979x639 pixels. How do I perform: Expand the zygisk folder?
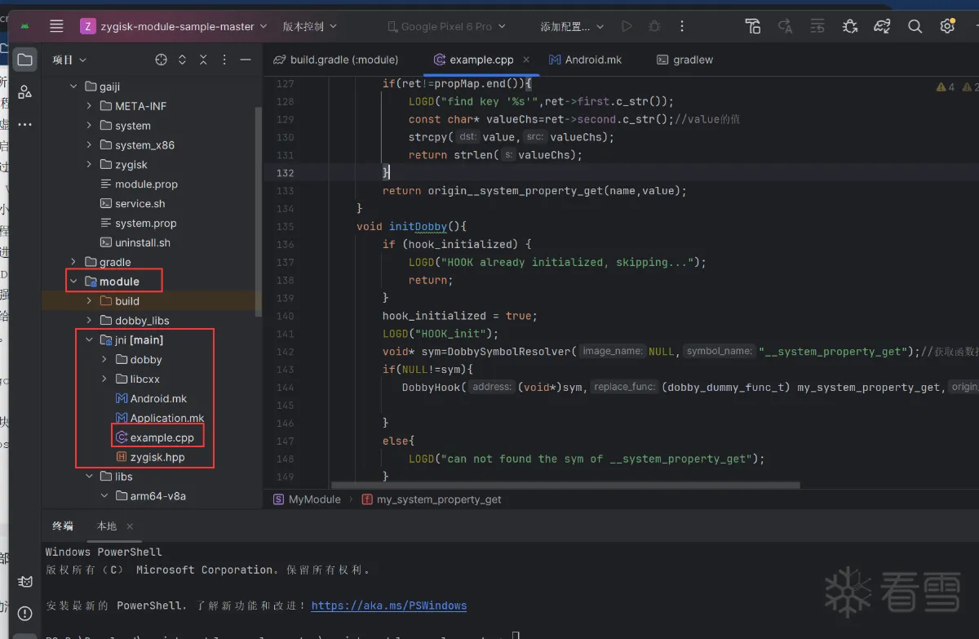pos(90,165)
